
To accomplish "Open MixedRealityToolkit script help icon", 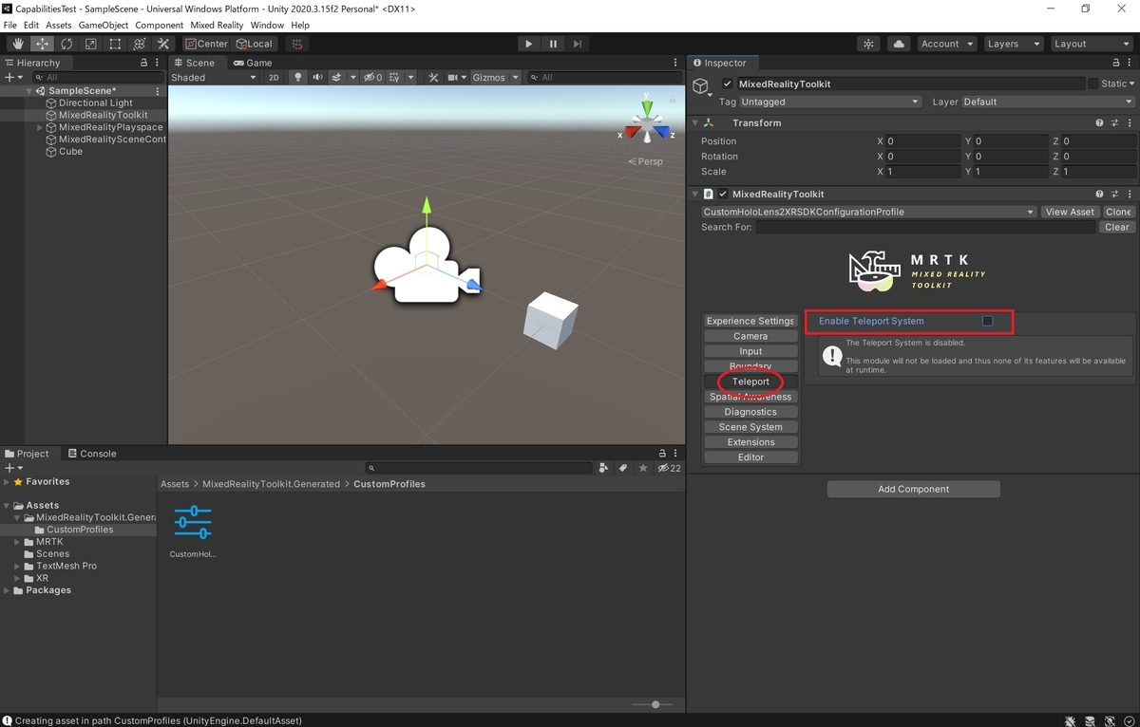I will [1100, 195].
